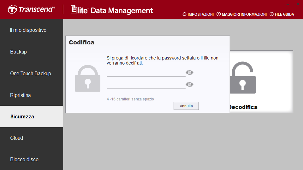The image size is (303, 170).
Task: Toggle visibility of the confirm password field
Action: [189, 84]
